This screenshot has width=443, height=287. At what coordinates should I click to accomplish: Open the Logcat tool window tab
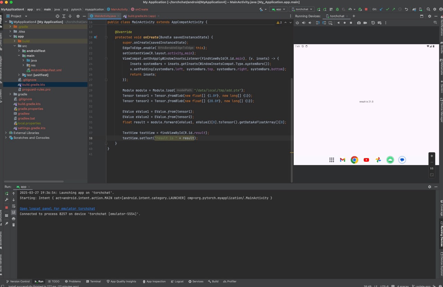(x=177, y=281)
